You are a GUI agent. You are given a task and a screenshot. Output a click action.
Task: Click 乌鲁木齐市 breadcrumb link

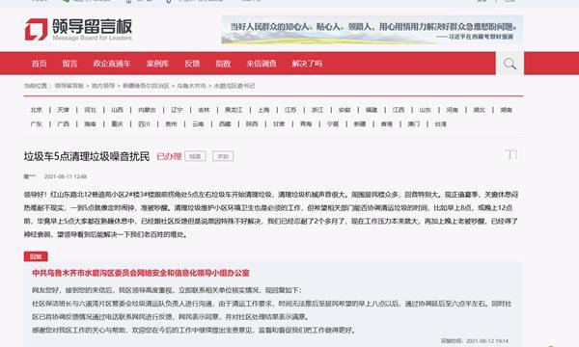[x=191, y=86]
